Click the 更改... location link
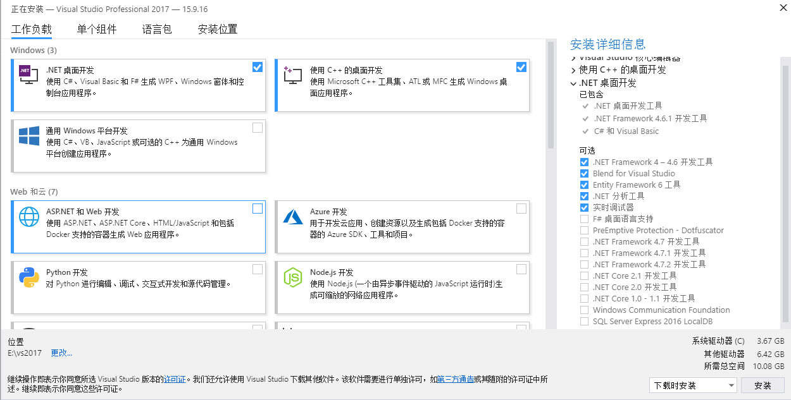The width and height of the screenshot is (791, 400). pos(61,353)
